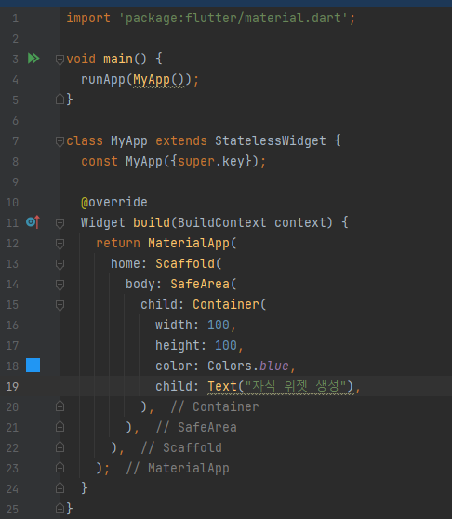Collapse the main function fold on line 3

pos(60,60)
